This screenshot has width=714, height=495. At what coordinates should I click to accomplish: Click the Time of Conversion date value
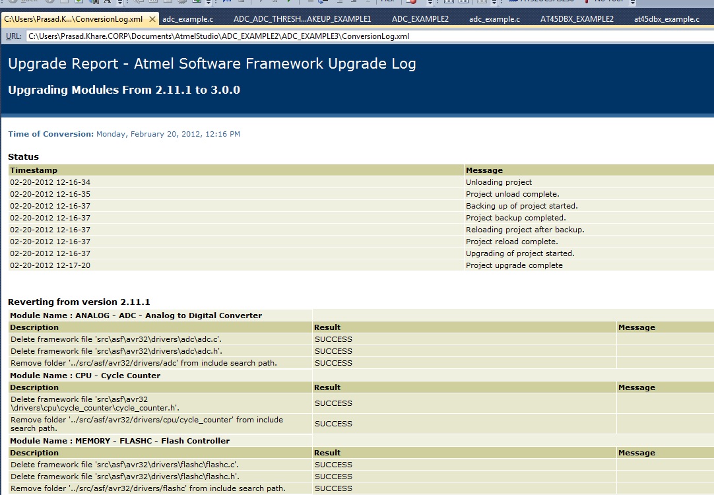point(168,134)
